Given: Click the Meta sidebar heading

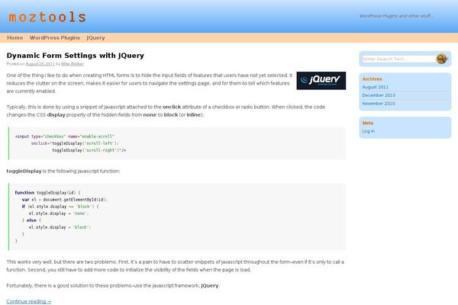Looking at the screenshot, I should pos(368,123).
